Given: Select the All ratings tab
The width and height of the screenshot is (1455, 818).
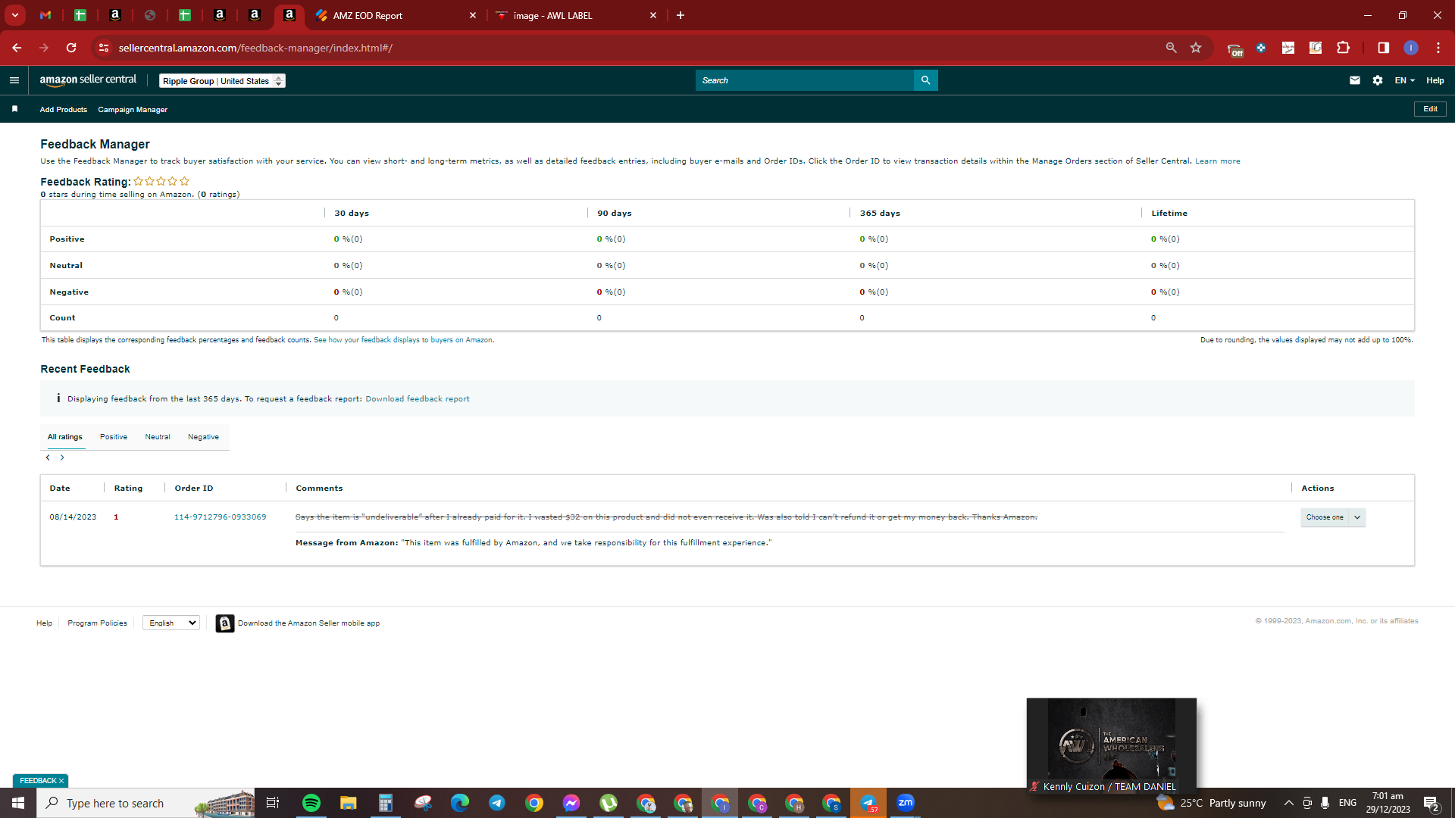Looking at the screenshot, I should 65,437.
